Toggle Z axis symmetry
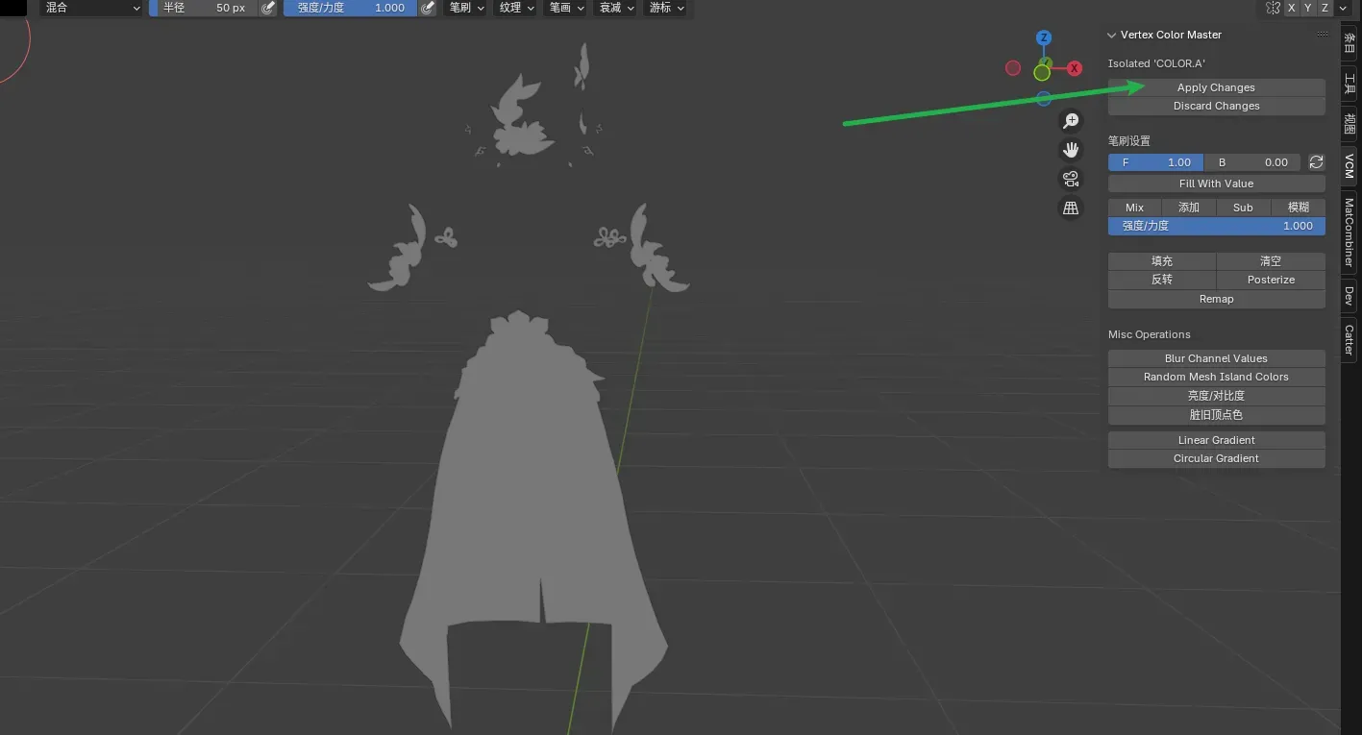The width and height of the screenshot is (1362, 735). click(x=1325, y=8)
